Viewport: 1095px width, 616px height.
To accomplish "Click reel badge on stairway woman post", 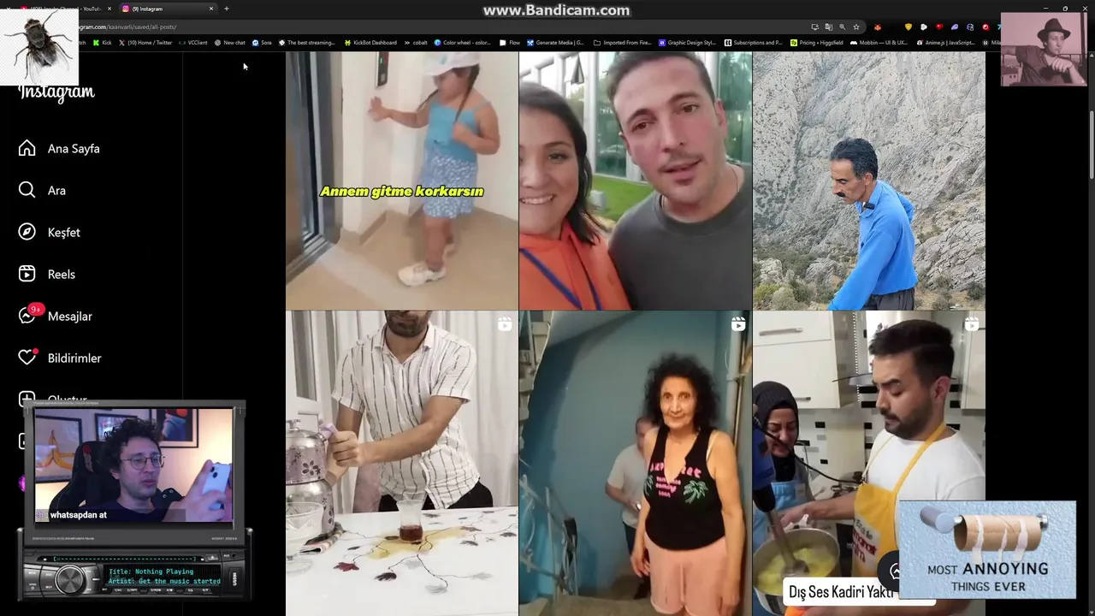I will point(738,324).
